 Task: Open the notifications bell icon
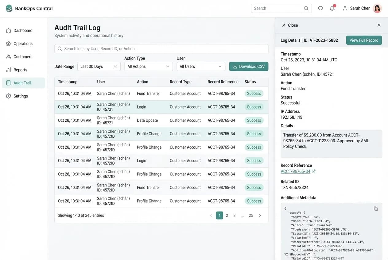click(332, 8)
